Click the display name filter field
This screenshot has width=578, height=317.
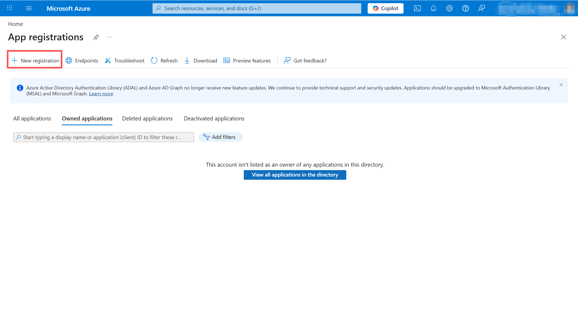click(104, 137)
